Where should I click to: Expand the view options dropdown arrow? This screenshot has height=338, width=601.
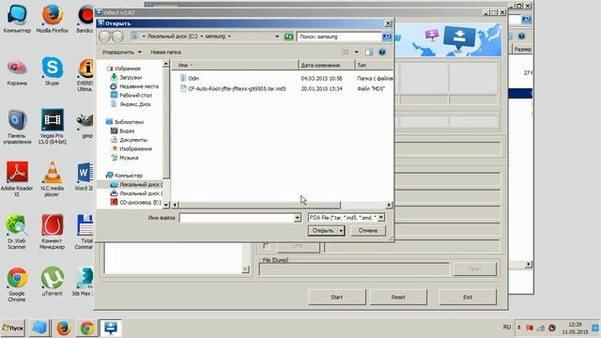coord(357,52)
